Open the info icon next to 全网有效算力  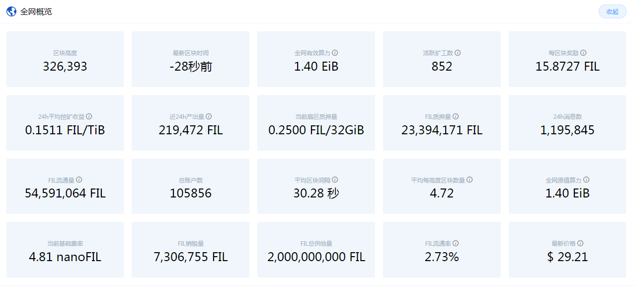click(335, 53)
